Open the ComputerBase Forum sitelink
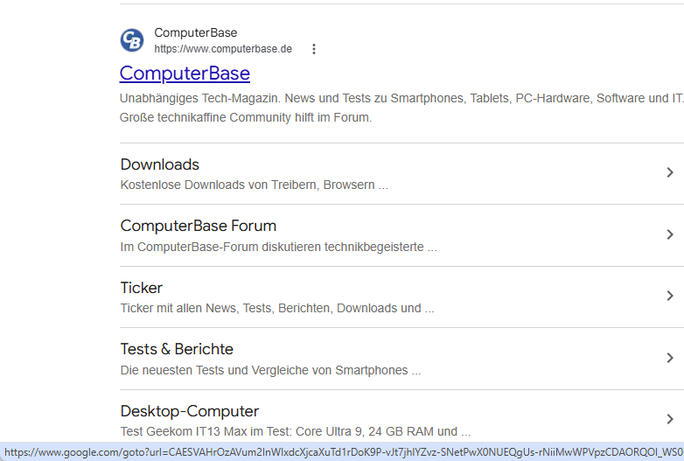 (x=198, y=226)
